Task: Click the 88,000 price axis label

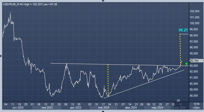Action: tap(194, 95)
